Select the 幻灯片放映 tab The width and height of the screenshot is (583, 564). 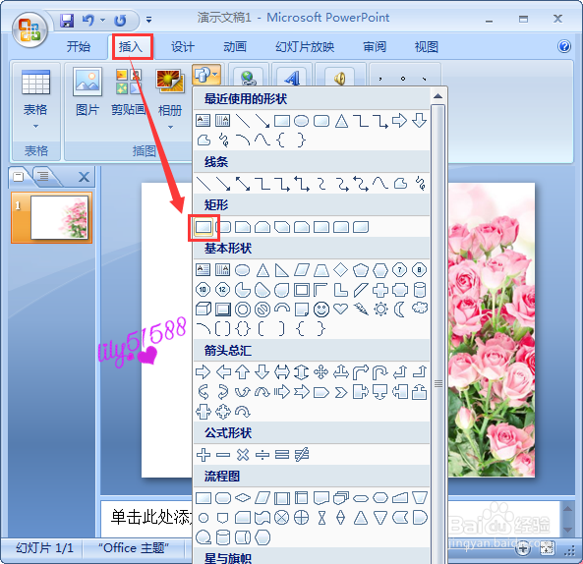click(x=305, y=47)
